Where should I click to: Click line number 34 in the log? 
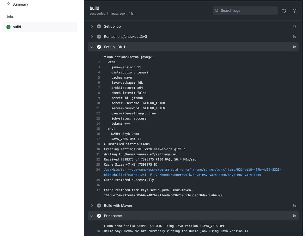[x=98, y=170]
